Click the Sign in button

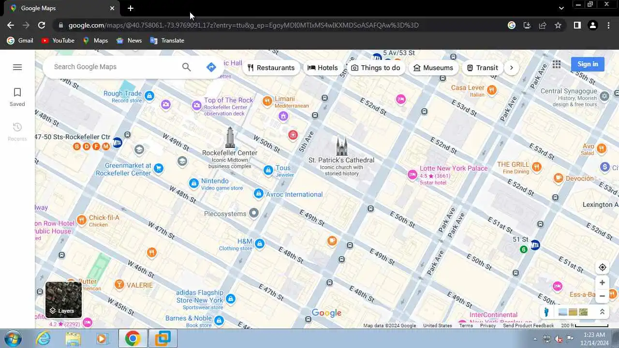pos(588,64)
